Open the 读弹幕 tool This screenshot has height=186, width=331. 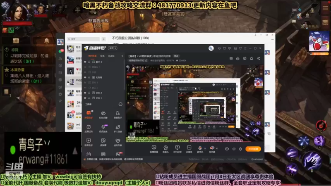tap(103, 142)
